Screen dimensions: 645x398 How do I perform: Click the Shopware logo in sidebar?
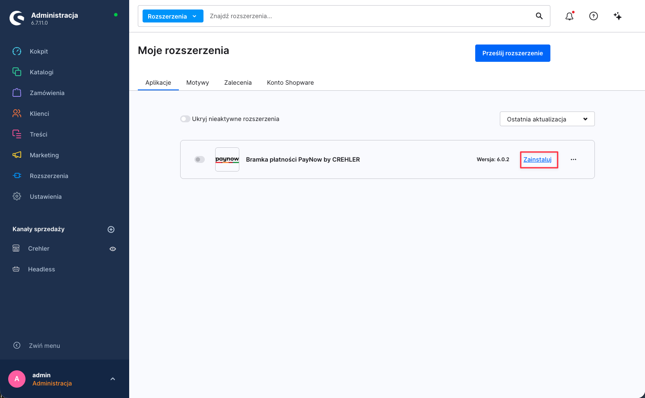click(17, 18)
